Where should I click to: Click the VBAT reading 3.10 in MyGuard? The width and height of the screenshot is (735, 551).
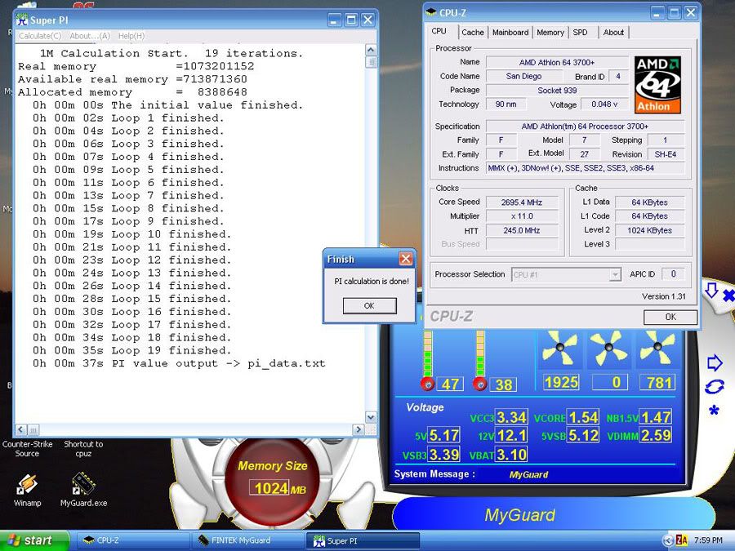(512, 454)
